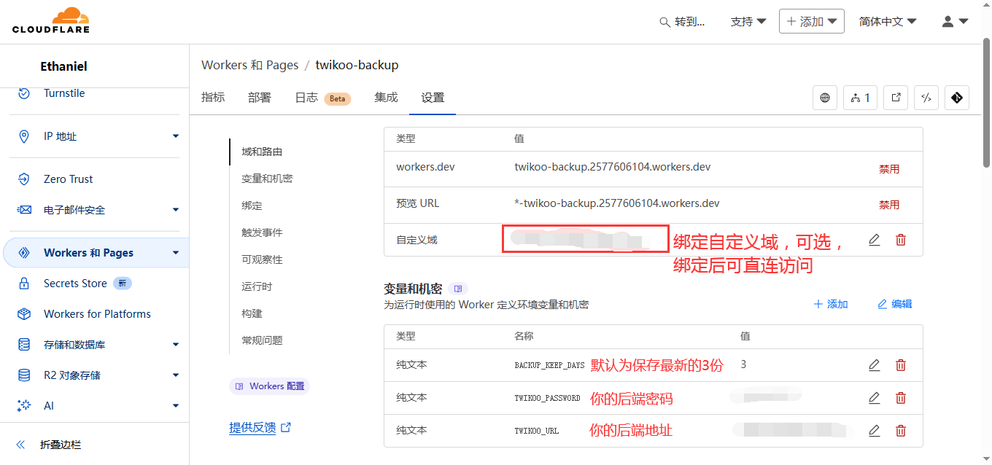Delete the TWIKOO_URL variable
The height and width of the screenshot is (465, 992).
pos(901,431)
